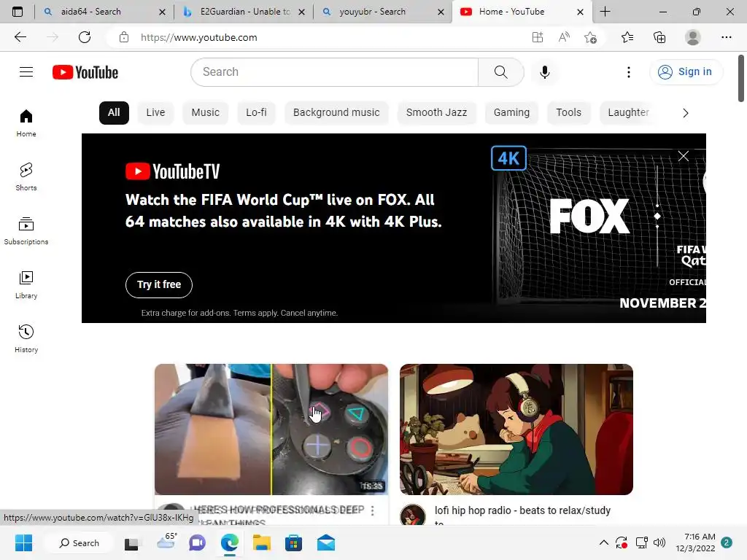Click the browser back arrow
The image size is (747, 560).
click(x=20, y=37)
